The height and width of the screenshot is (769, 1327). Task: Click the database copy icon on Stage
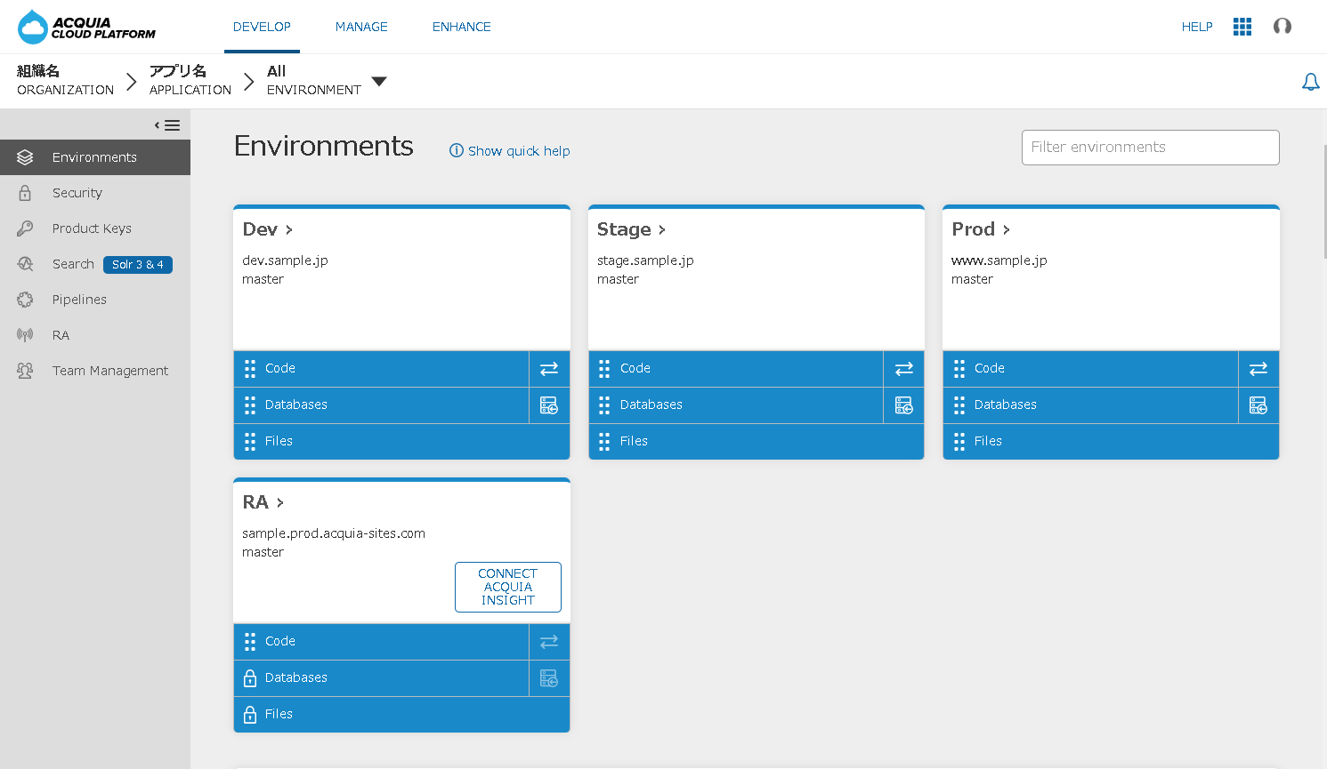pos(904,405)
